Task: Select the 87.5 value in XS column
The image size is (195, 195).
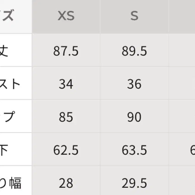Action: pos(66,51)
